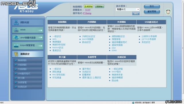
Task: Open 路由表 link
Action: tap(115, 81)
